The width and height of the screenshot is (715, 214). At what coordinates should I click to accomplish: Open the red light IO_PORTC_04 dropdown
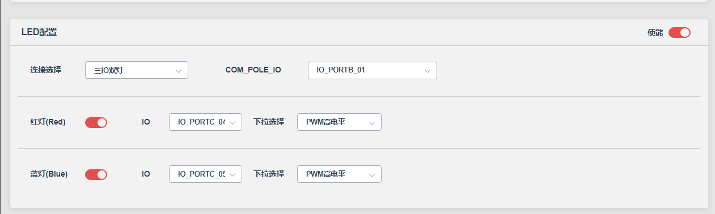[205, 122]
